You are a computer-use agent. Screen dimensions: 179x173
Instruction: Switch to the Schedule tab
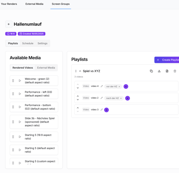point(28,43)
